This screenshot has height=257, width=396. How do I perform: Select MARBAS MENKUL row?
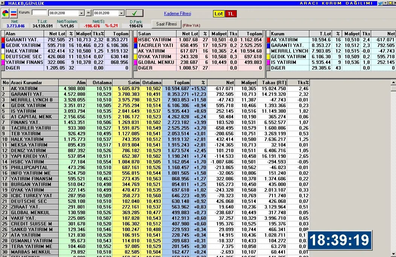click(155, 252)
